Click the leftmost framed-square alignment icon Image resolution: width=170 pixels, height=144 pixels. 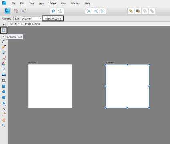88,11
